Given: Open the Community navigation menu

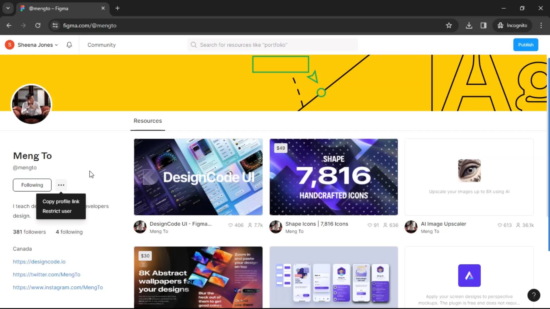Looking at the screenshot, I should (102, 45).
